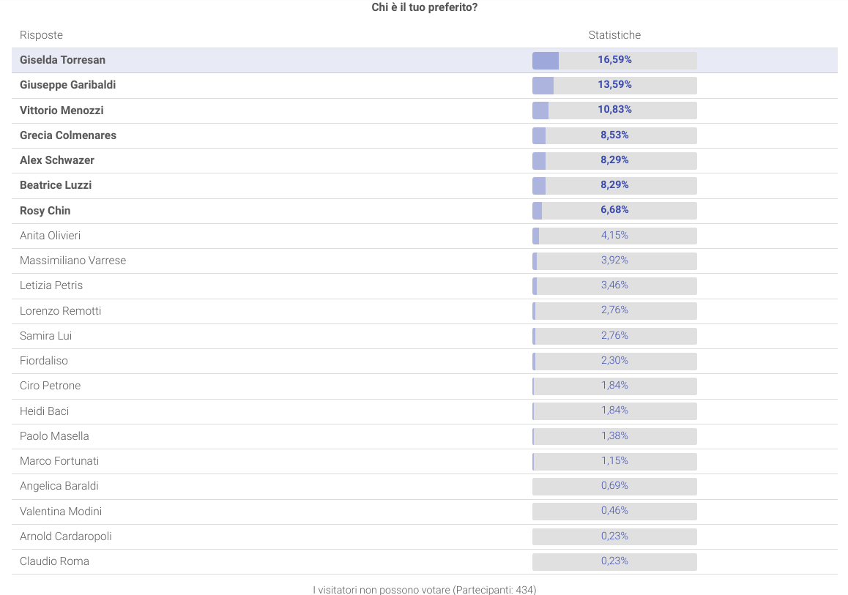Click the 8,29% bar for Alex Schwazer
The image size is (848, 595).
pyautogui.click(x=614, y=160)
